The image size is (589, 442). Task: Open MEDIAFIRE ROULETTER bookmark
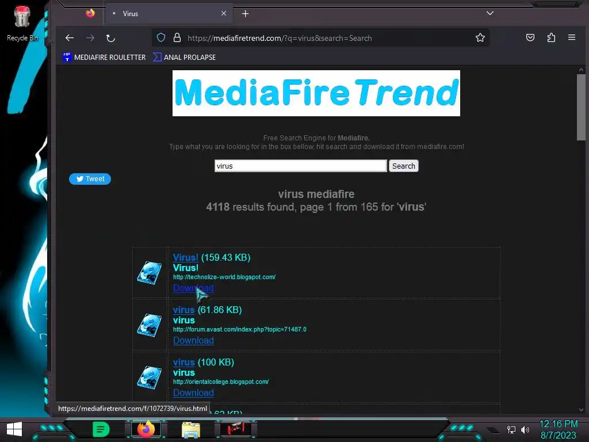click(x=105, y=57)
